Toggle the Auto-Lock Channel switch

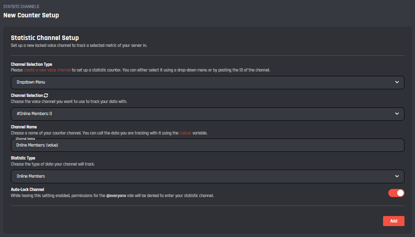coord(396,193)
